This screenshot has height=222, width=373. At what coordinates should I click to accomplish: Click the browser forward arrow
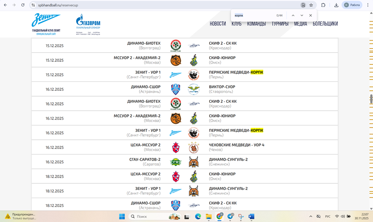tap(14, 5)
